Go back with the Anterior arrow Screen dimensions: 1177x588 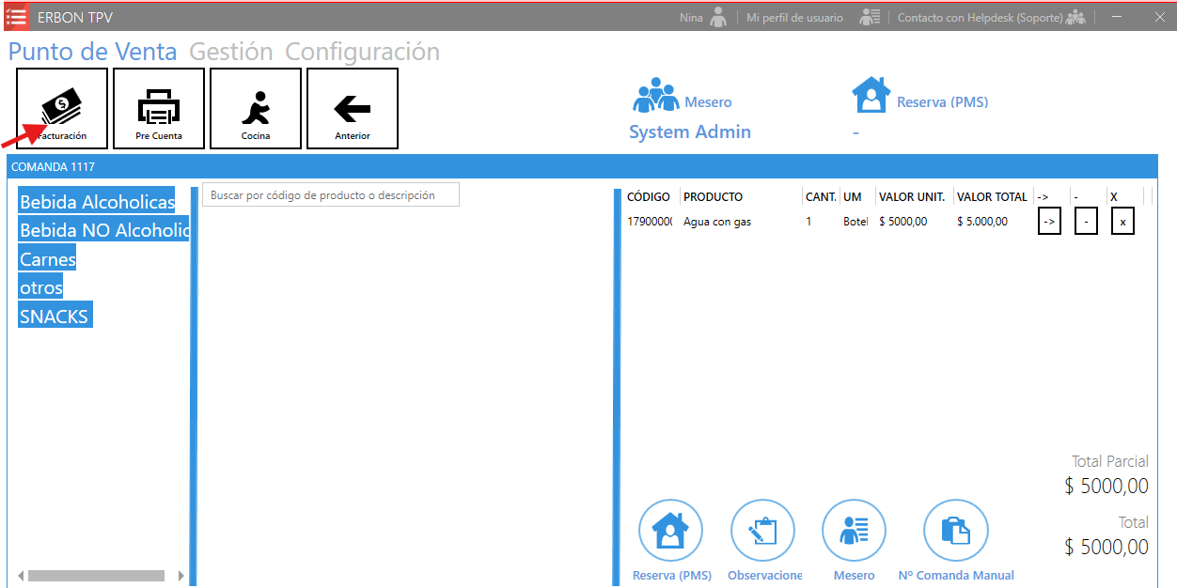coord(353,108)
